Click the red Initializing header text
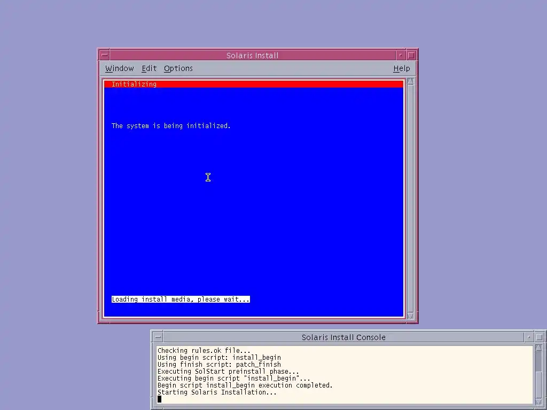Screen dimensions: 547x410 coord(134,84)
